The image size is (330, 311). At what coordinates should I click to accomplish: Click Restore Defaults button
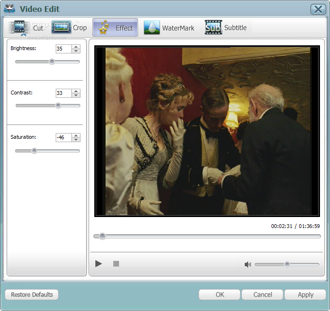click(x=32, y=294)
